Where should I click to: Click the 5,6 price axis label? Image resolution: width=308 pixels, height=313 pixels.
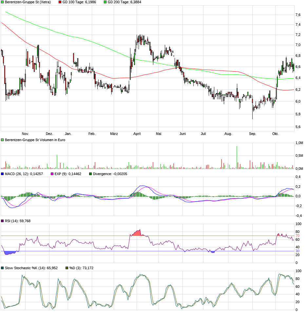click(298, 127)
